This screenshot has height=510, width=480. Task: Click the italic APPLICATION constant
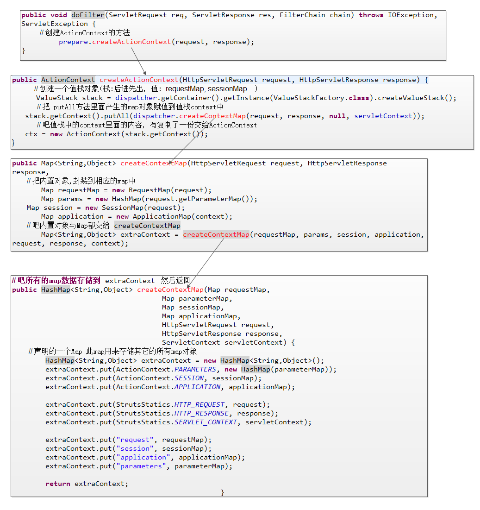197,387
